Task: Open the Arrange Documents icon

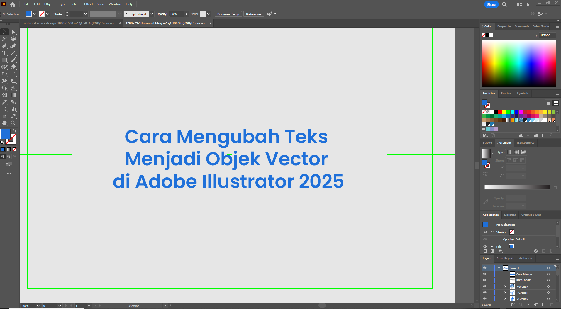Action: click(x=519, y=4)
